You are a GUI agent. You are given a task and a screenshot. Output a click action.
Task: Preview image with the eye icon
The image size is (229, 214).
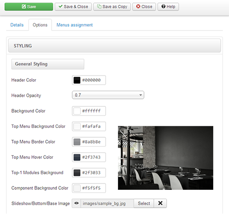click(76, 203)
